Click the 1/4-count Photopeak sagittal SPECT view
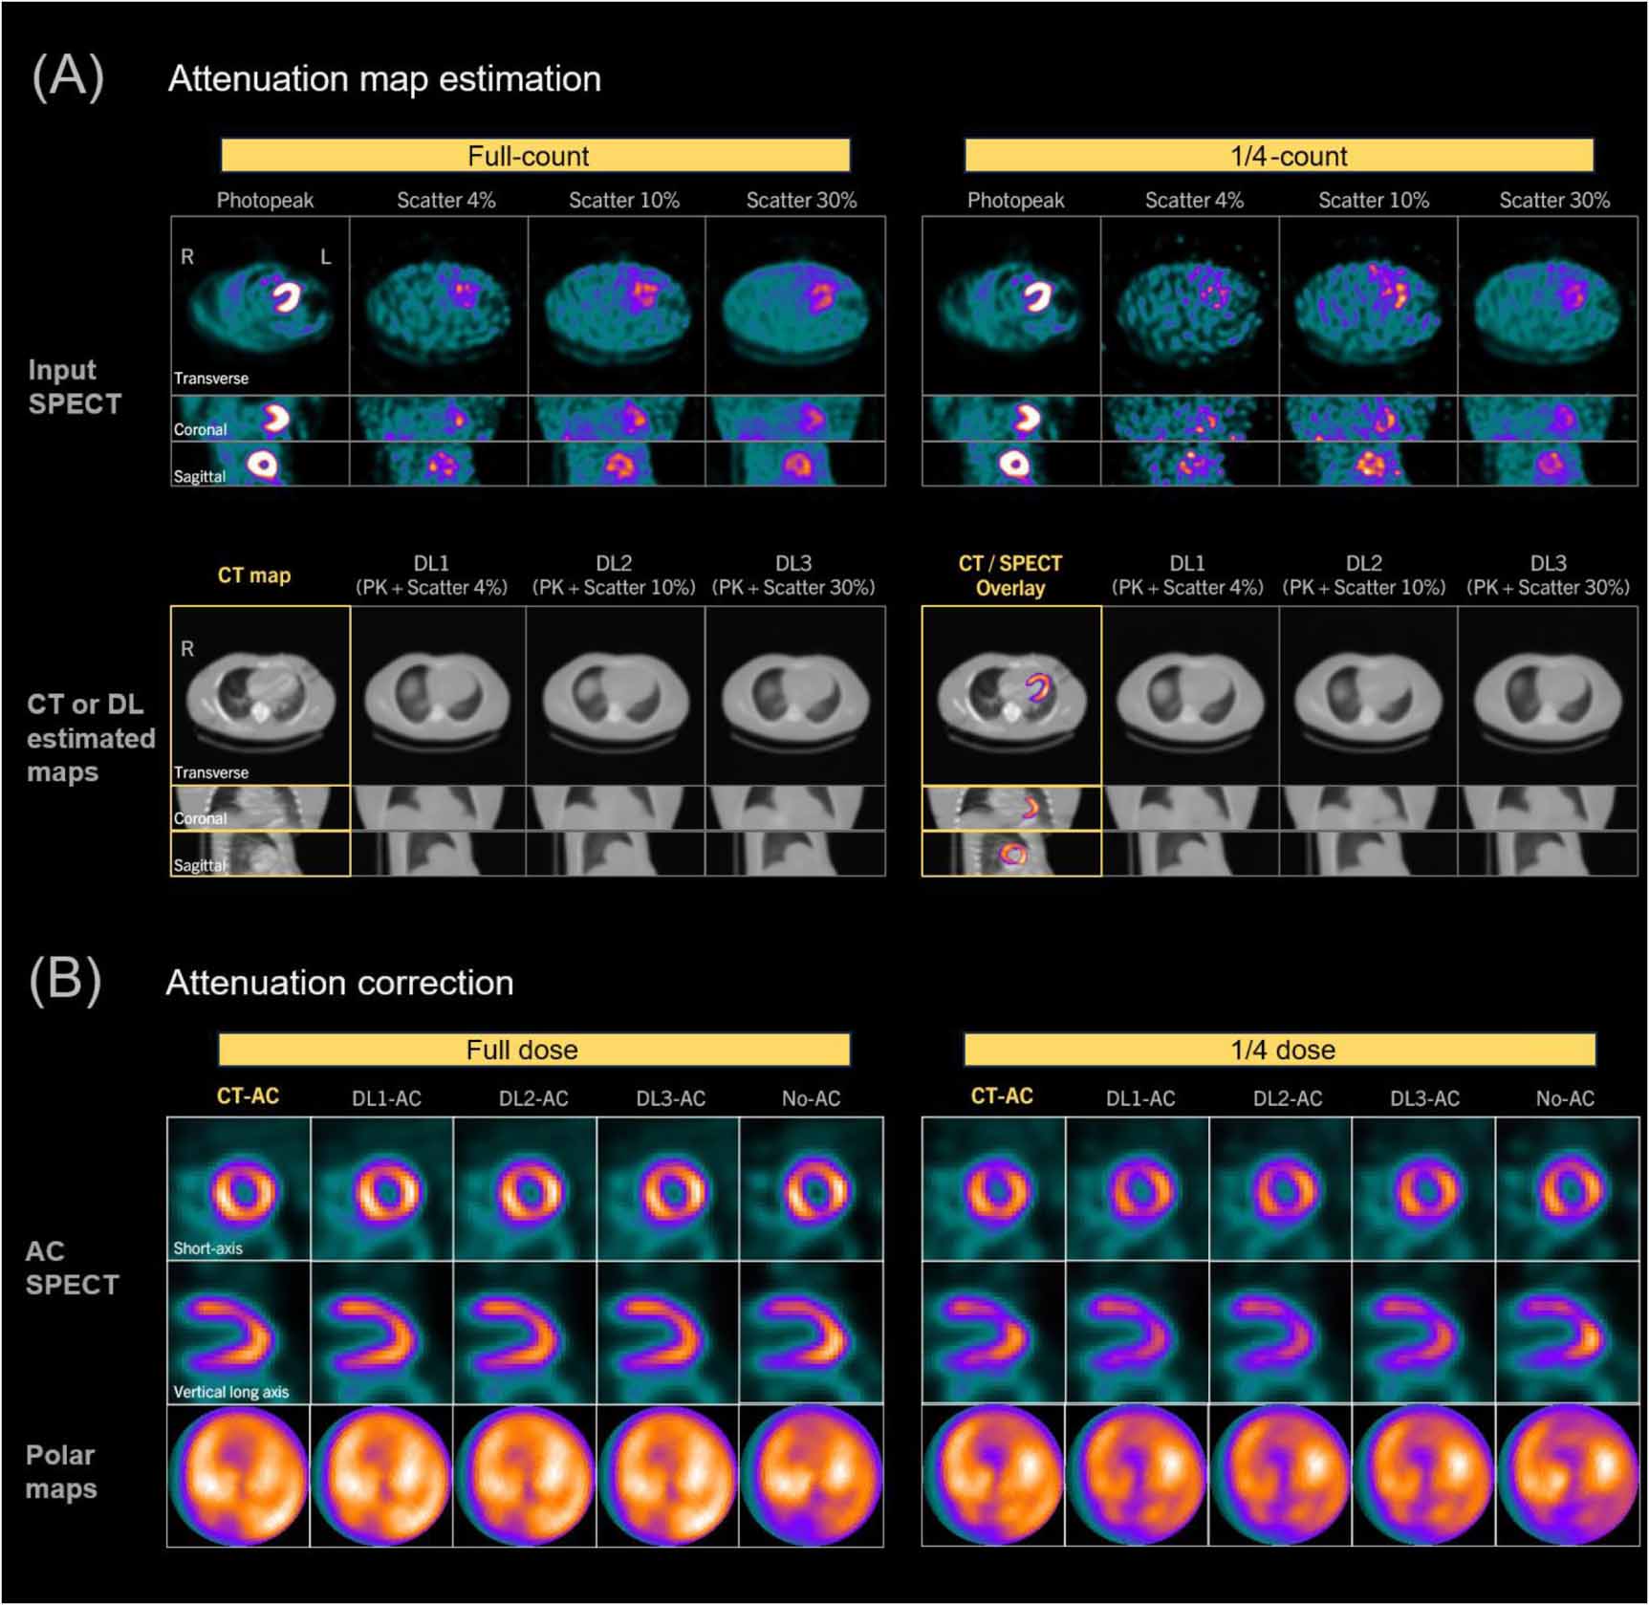Image resolution: width=1649 pixels, height=1605 pixels. click(x=1011, y=464)
